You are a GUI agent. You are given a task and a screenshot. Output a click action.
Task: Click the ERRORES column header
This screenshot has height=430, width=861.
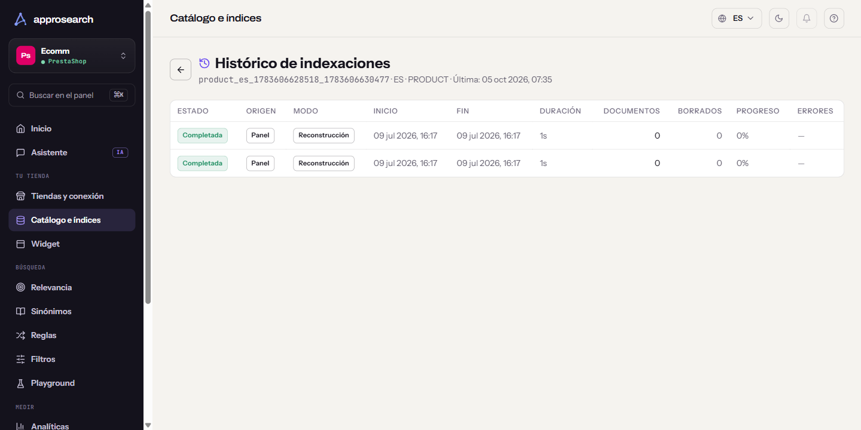pyautogui.click(x=816, y=111)
